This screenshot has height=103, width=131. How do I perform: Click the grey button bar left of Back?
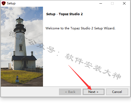click(x=30, y=92)
